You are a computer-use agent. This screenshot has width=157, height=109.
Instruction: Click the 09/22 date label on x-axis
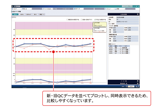(16, 83)
